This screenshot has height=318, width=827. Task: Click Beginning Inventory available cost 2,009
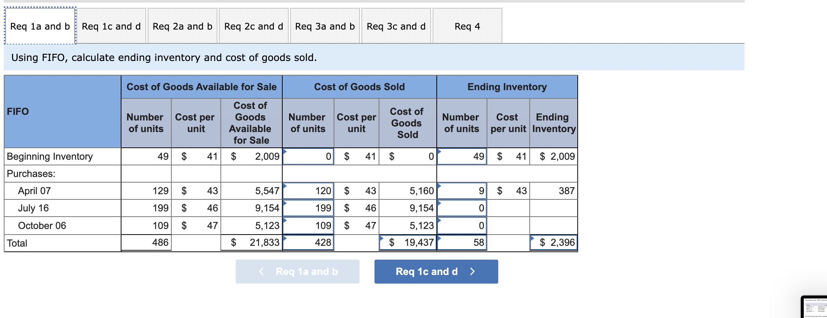(267, 156)
